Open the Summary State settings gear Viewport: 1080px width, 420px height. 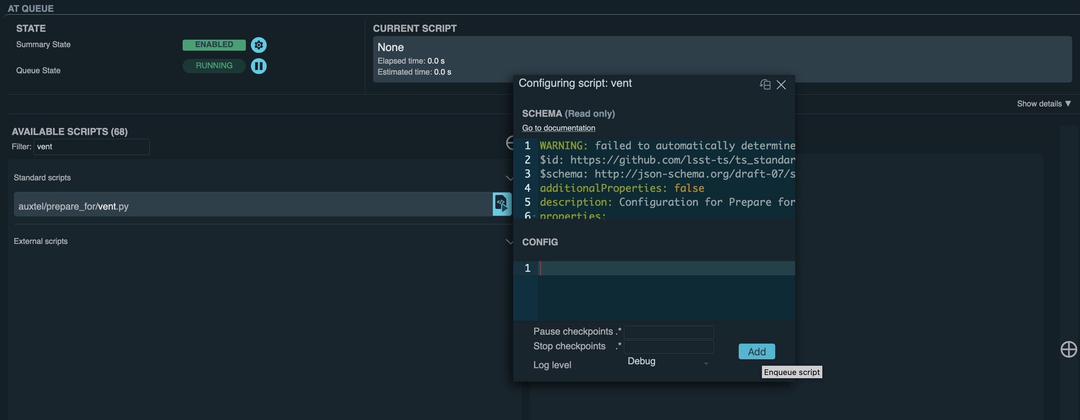pos(258,45)
